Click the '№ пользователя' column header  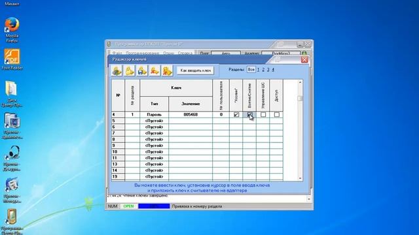pyautogui.click(x=221, y=95)
